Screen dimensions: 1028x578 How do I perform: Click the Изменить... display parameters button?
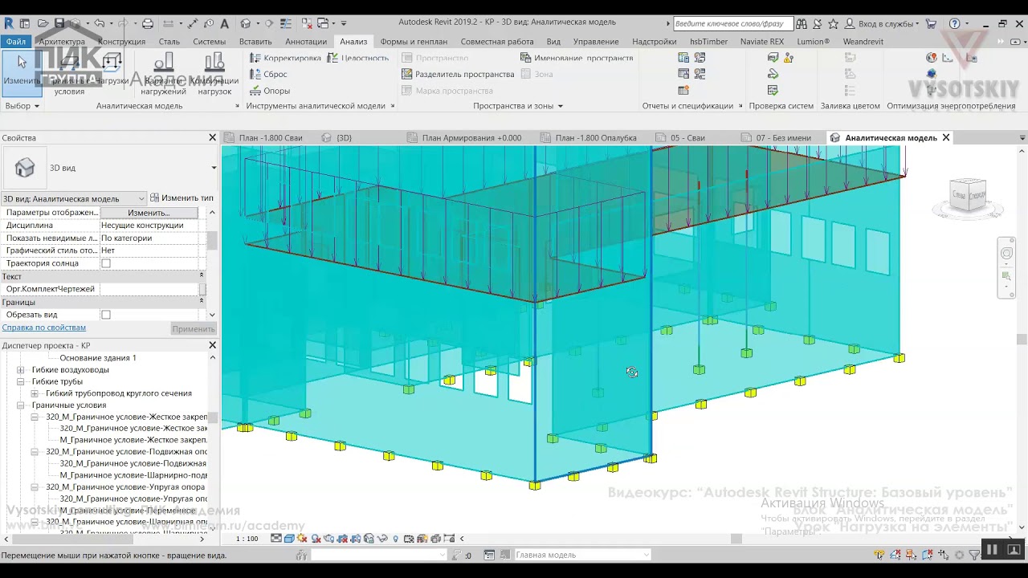149,213
